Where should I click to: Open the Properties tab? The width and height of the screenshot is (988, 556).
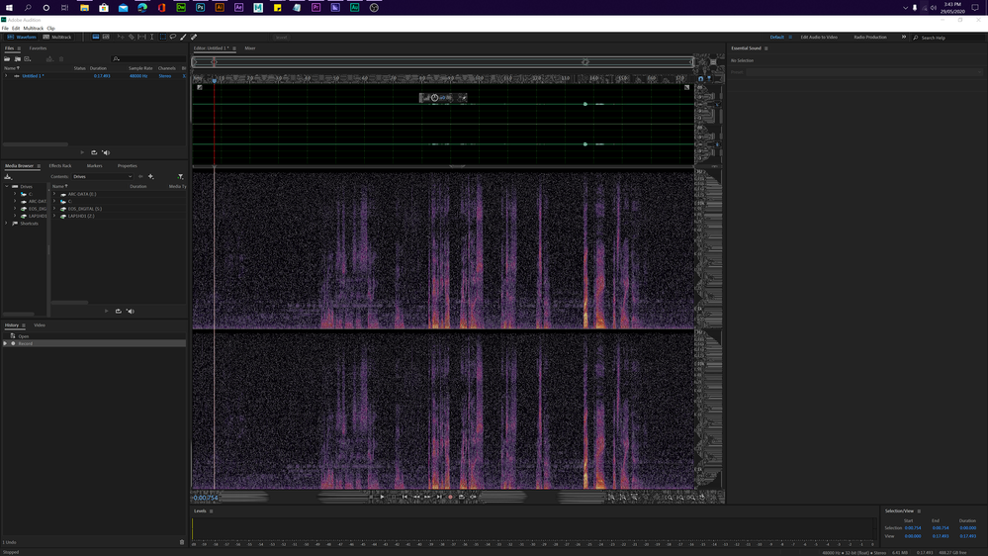point(128,166)
